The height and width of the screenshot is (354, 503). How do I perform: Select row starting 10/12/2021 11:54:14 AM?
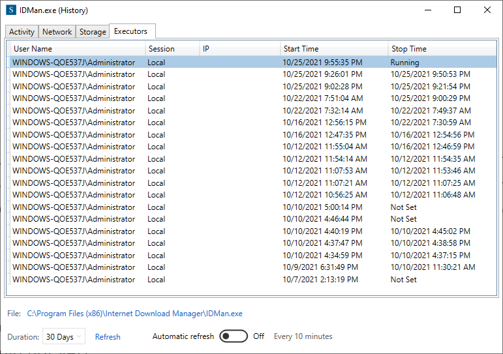pyautogui.click(x=252, y=158)
